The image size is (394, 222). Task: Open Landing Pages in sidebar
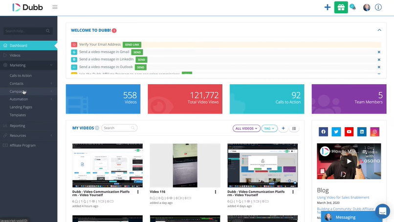tap(21, 107)
